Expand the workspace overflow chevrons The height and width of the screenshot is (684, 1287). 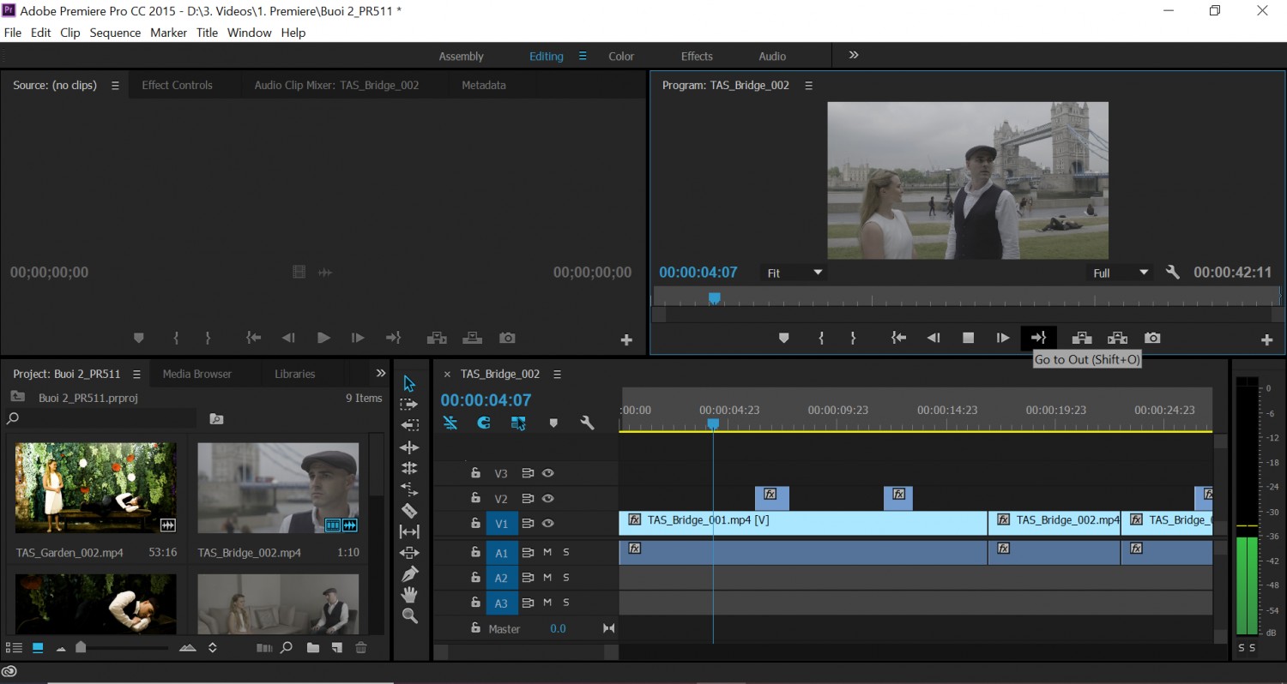(854, 55)
